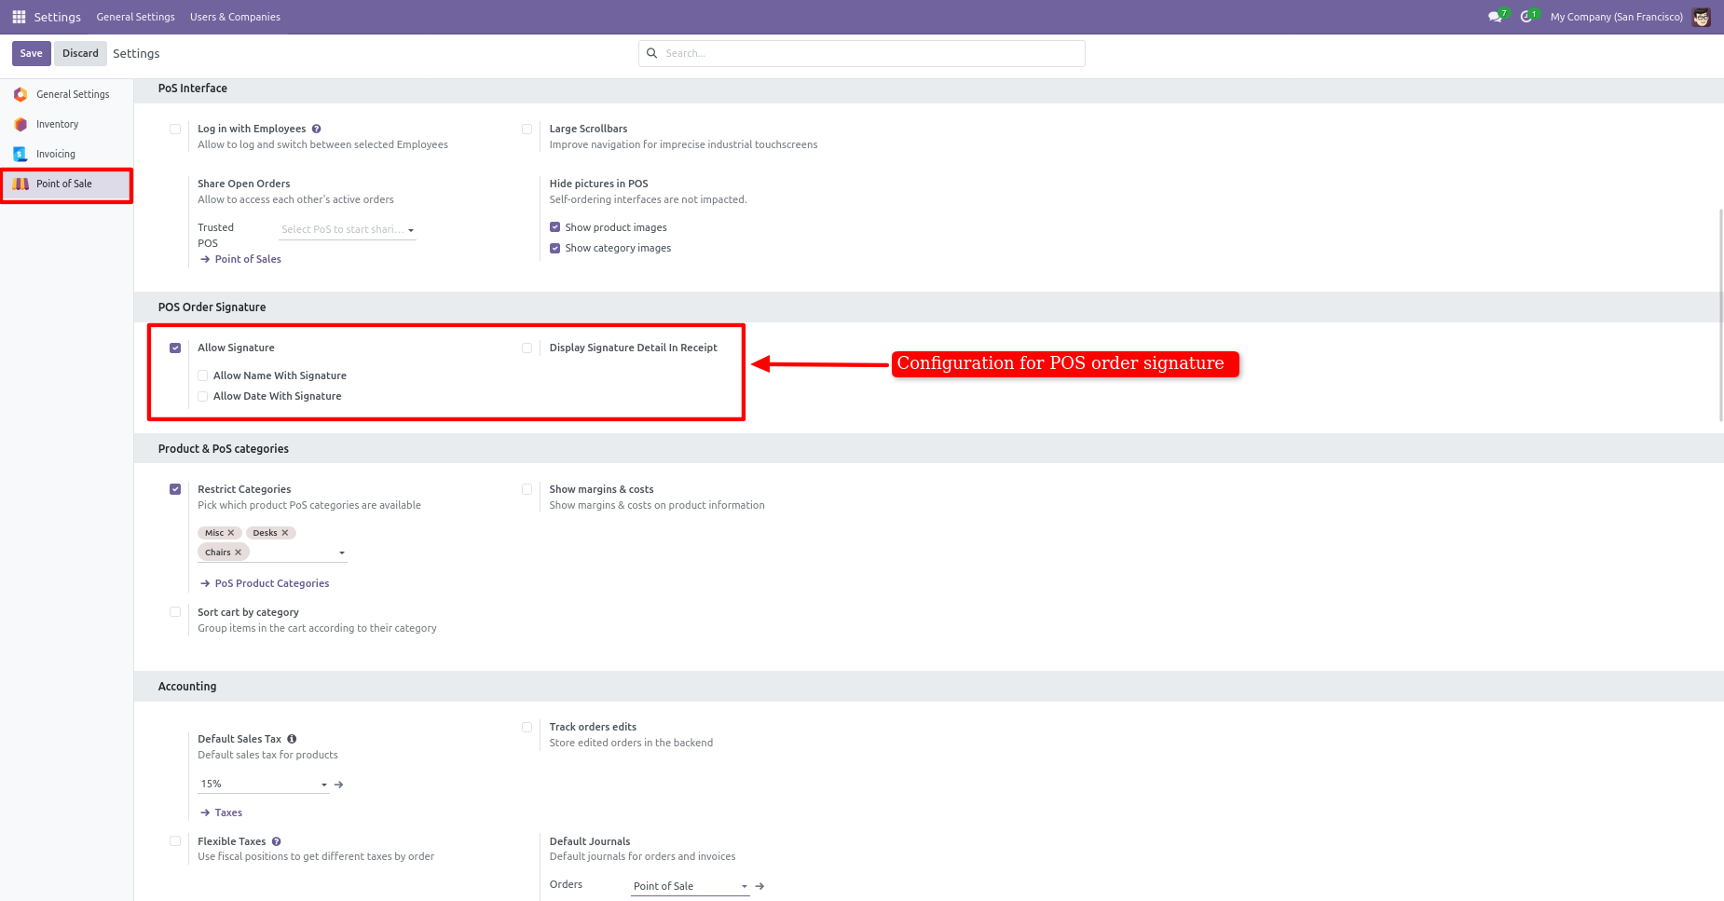This screenshot has width=1724, height=901.
Task: Click help icon next to Flexible Taxes
Action: [x=277, y=841]
